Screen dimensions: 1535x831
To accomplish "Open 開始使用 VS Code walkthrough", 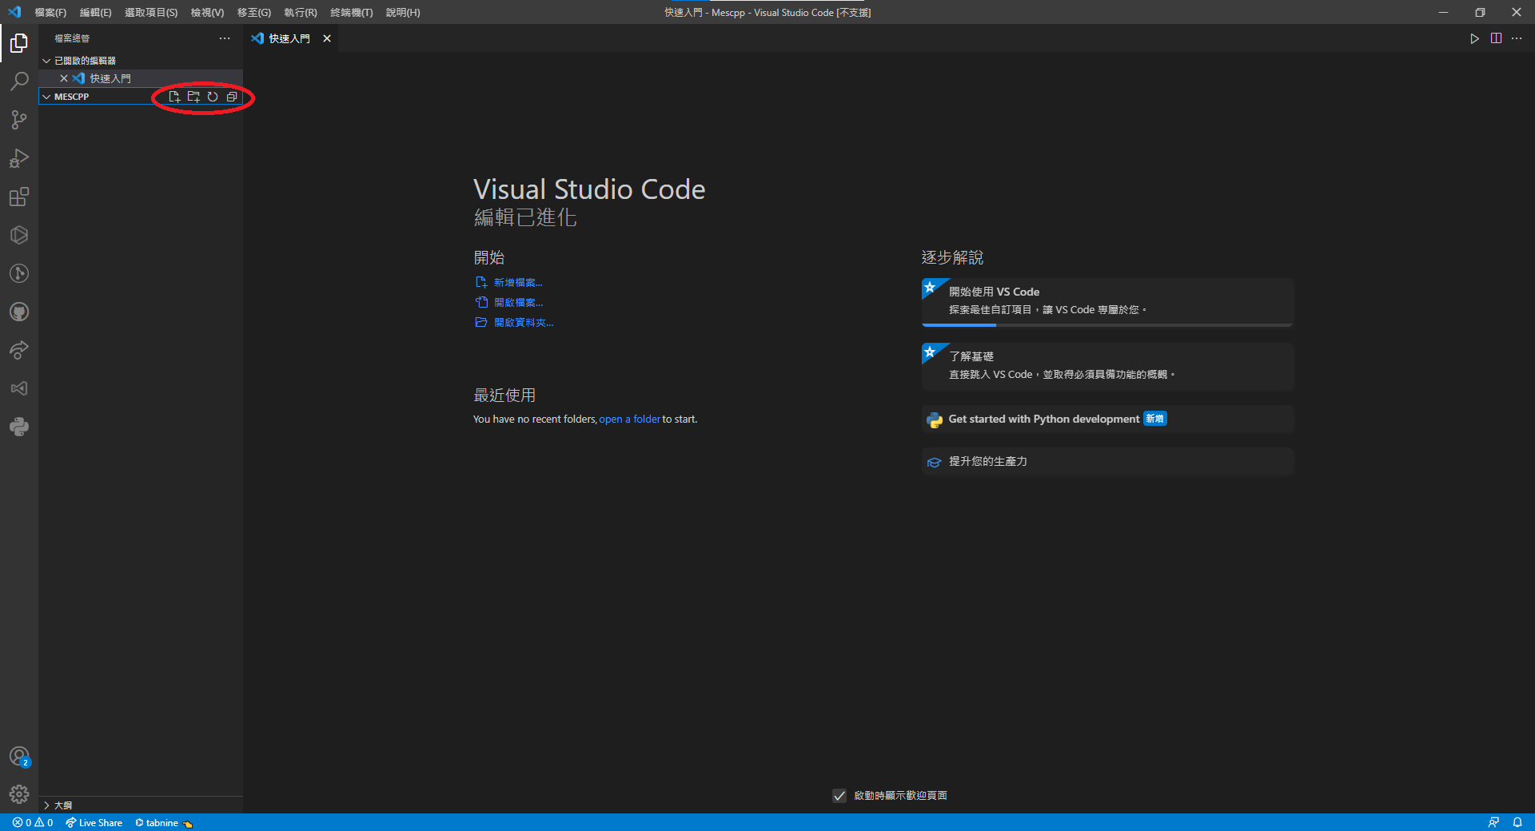I will [1107, 302].
